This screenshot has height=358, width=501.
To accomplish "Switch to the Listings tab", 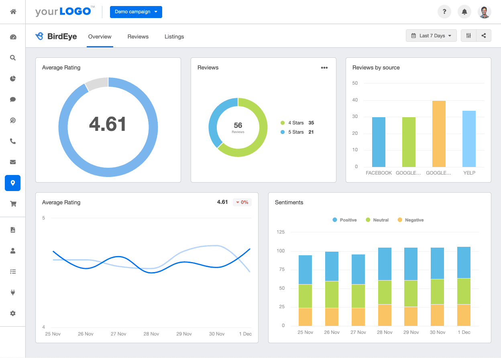I will [x=174, y=37].
